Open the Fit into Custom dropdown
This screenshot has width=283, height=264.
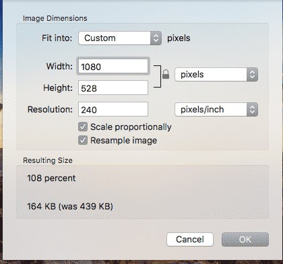coord(120,38)
